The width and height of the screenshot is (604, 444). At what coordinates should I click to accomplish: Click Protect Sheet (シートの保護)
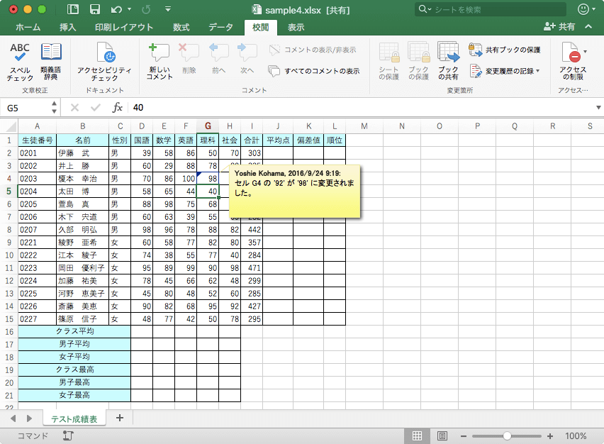click(x=388, y=62)
